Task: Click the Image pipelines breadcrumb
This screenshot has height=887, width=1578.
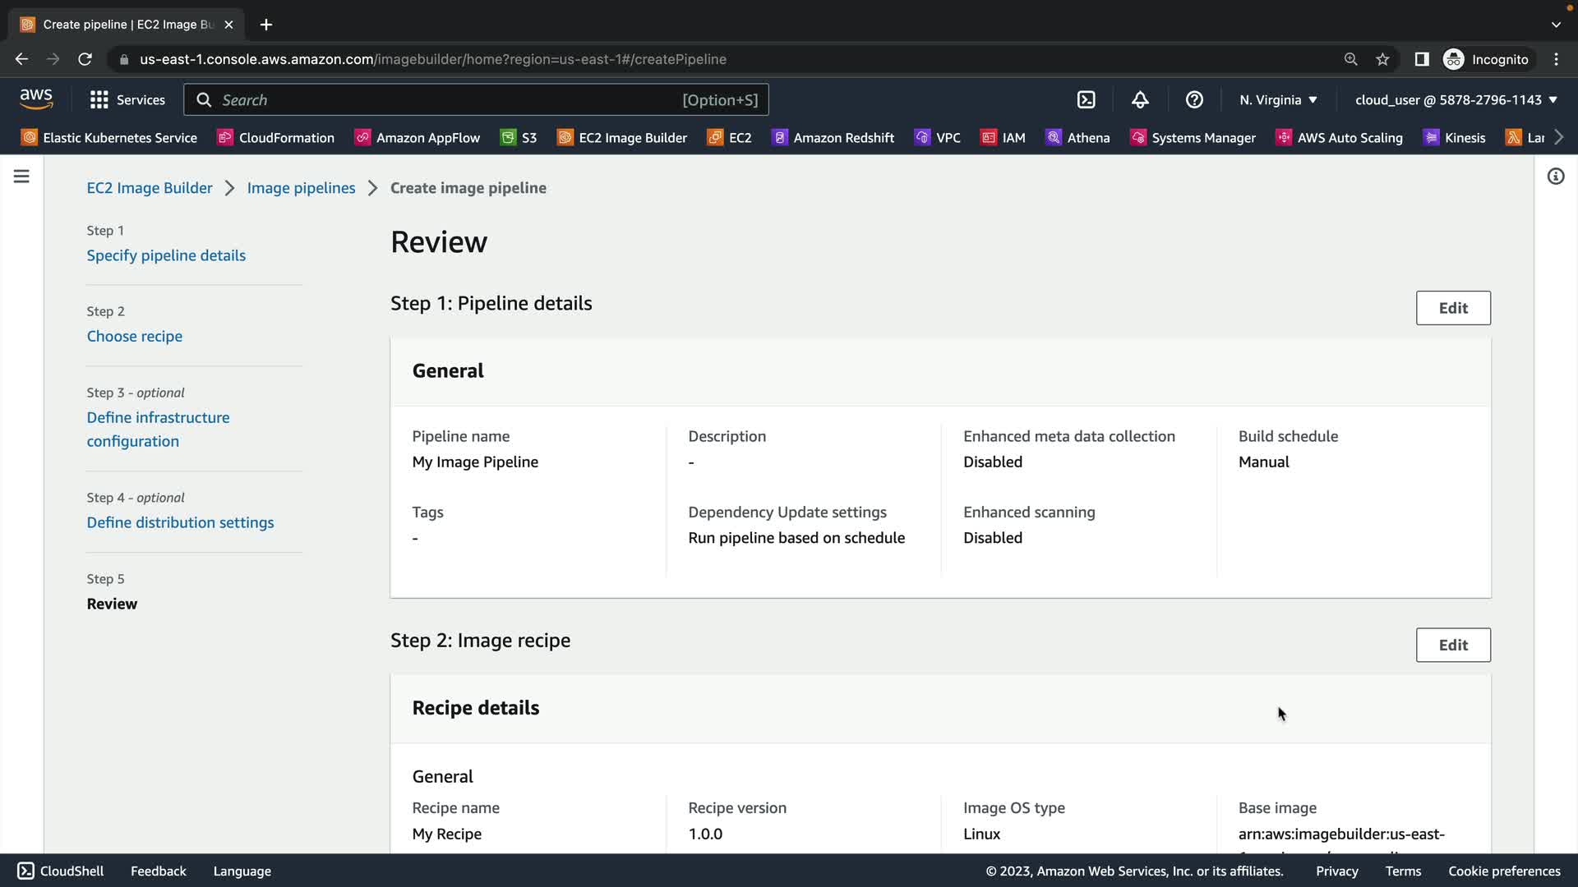Action: (301, 188)
